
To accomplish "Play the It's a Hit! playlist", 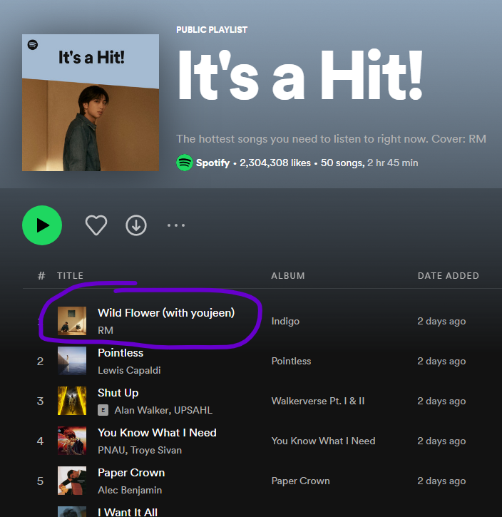I will (x=42, y=225).
